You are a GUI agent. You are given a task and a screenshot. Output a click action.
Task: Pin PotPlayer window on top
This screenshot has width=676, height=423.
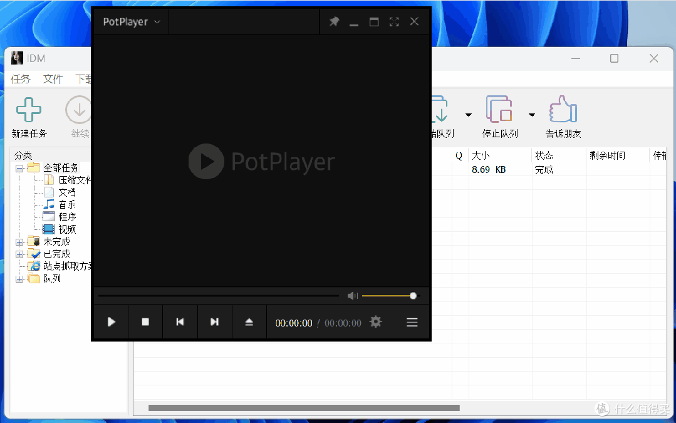[334, 21]
